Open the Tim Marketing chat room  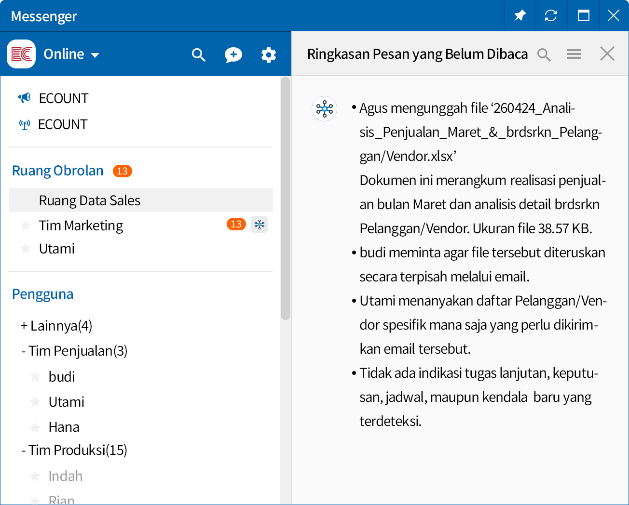[x=81, y=225]
